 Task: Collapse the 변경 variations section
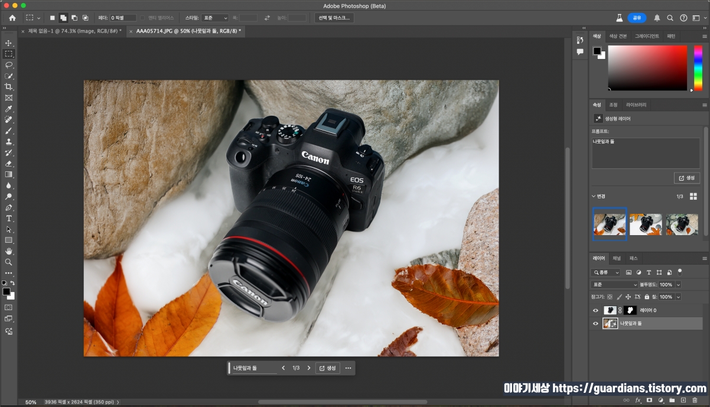point(594,196)
